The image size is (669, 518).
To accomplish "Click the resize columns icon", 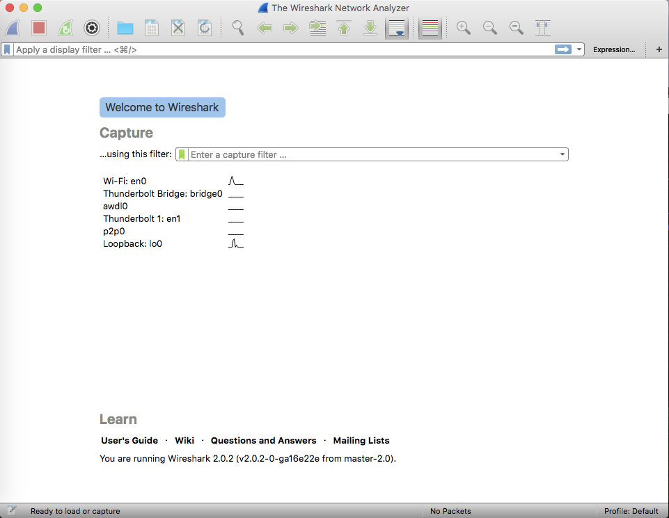I will [x=543, y=28].
